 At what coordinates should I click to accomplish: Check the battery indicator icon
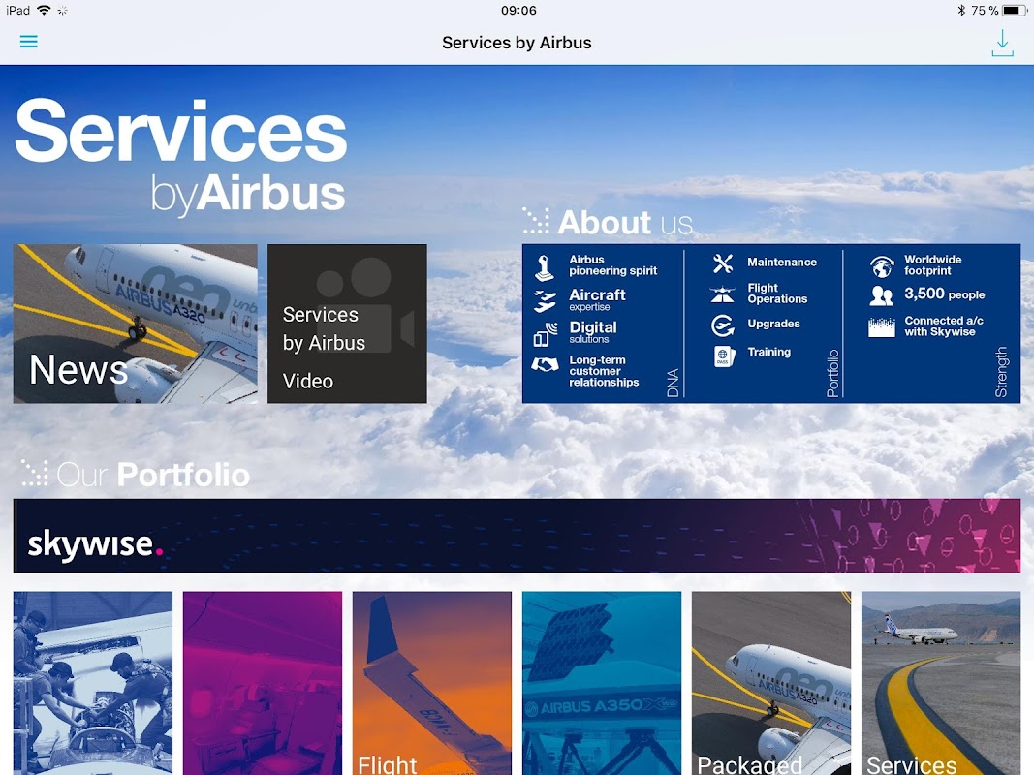point(1015,10)
